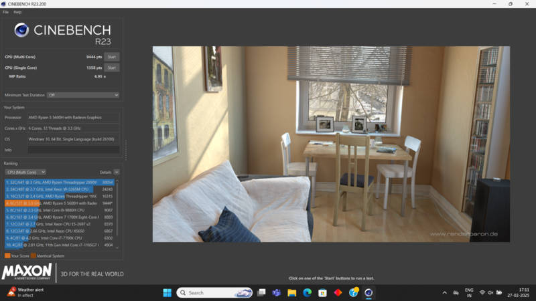Click the Cinebench taskbar icon
This screenshot has width=536, height=301.
(368, 293)
